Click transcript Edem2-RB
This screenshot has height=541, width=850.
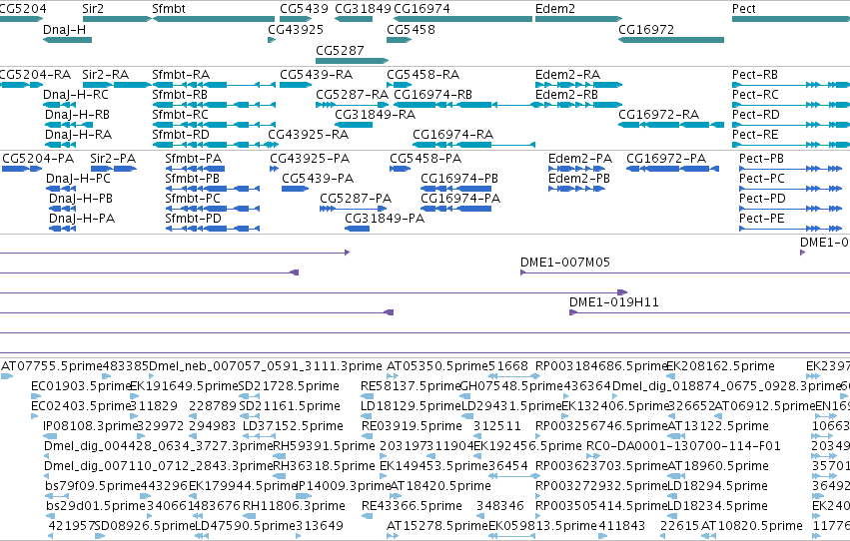(566, 95)
